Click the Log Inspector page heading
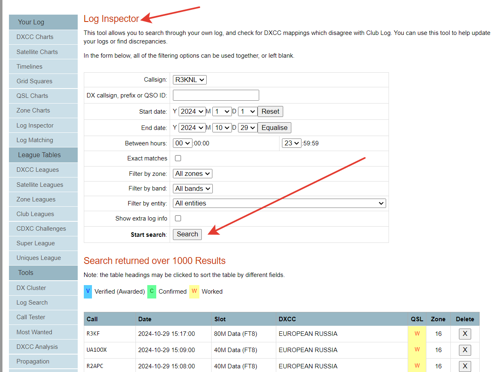The width and height of the screenshot is (498, 372). click(x=111, y=19)
